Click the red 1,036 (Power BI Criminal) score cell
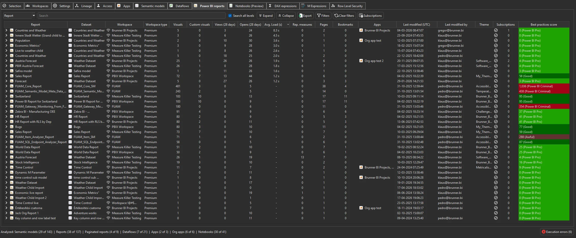Image resolution: width=576 pixels, height=238 pixels. click(x=544, y=86)
